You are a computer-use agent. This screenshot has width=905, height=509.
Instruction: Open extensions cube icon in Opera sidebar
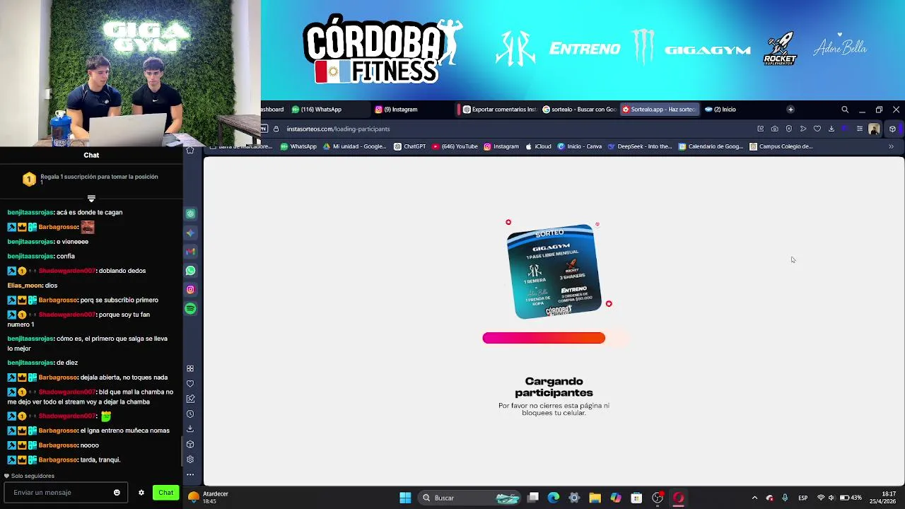tap(190, 445)
